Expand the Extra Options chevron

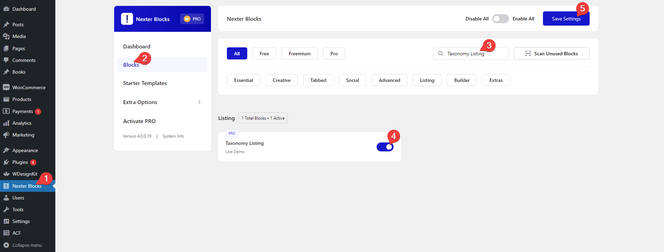(199, 102)
